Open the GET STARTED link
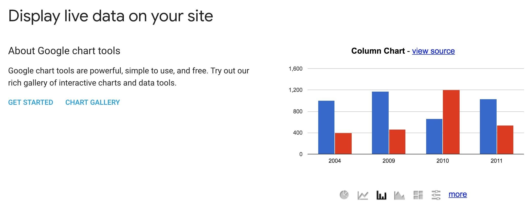The height and width of the screenshot is (206, 527). [31, 102]
